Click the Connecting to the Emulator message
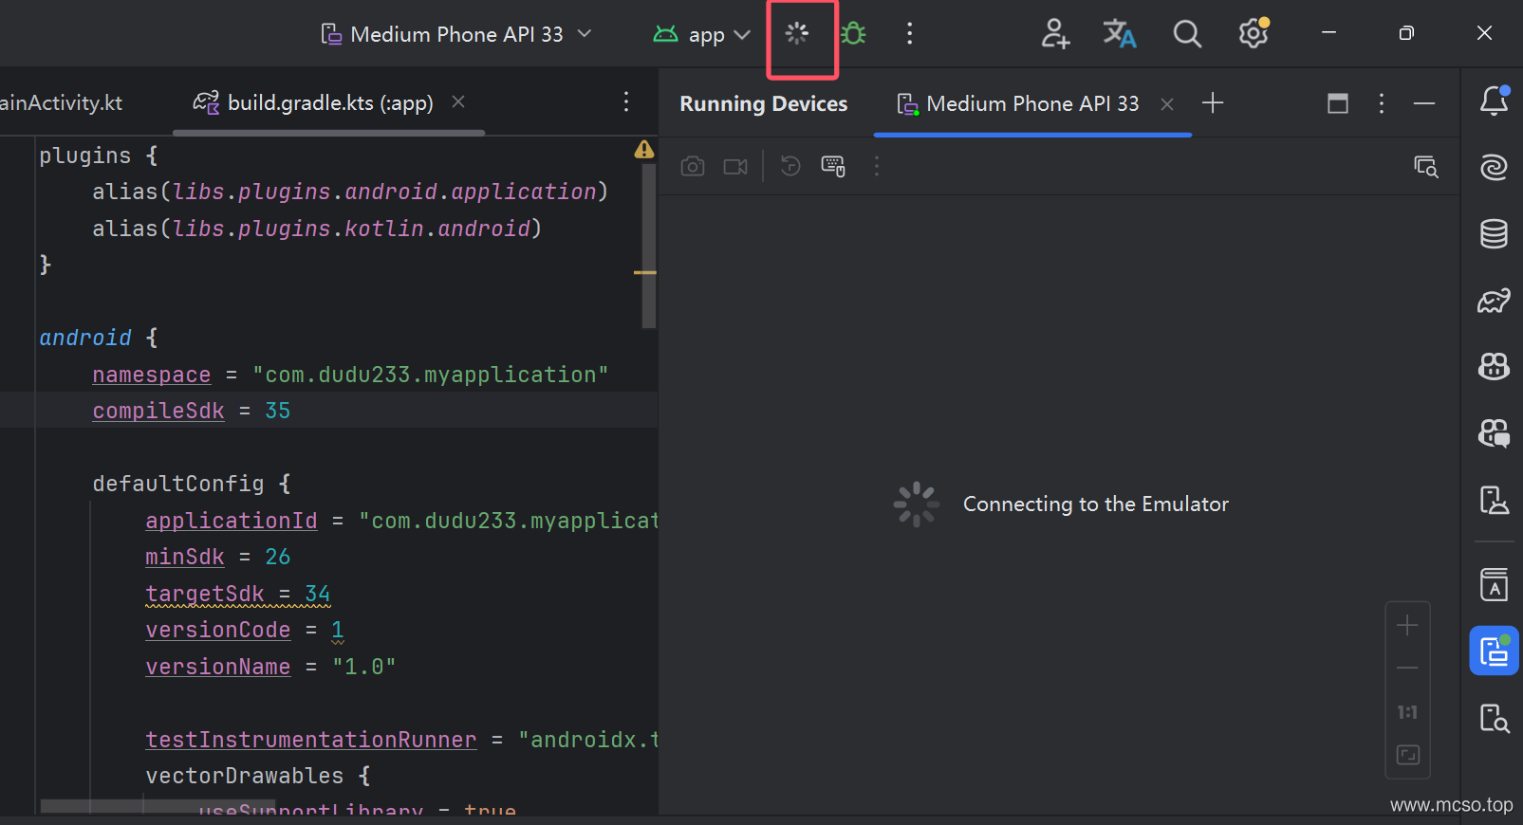The height and width of the screenshot is (825, 1523). (x=1096, y=504)
